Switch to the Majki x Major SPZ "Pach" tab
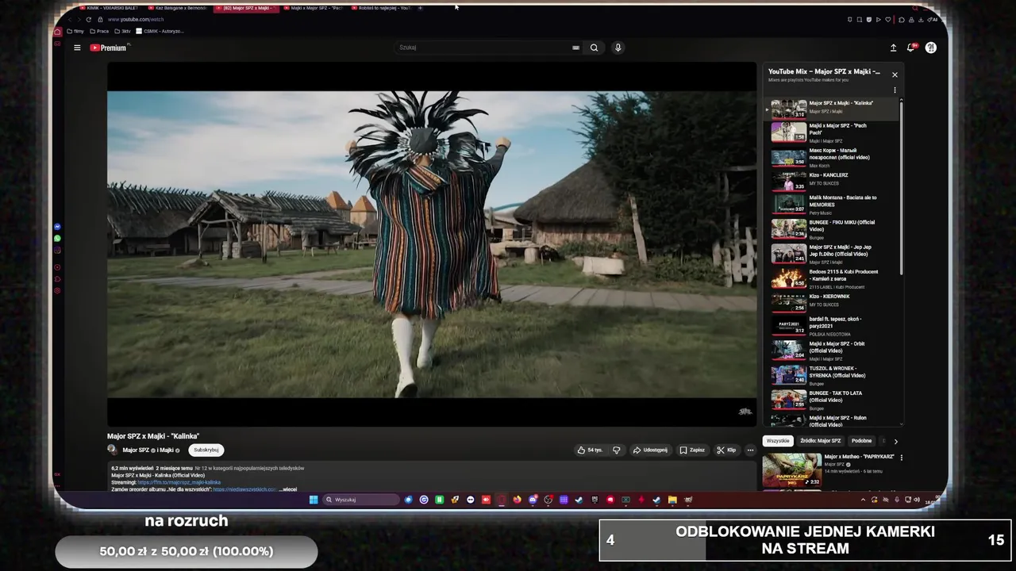The image size is (1016, 571). [x=314, y=8]
